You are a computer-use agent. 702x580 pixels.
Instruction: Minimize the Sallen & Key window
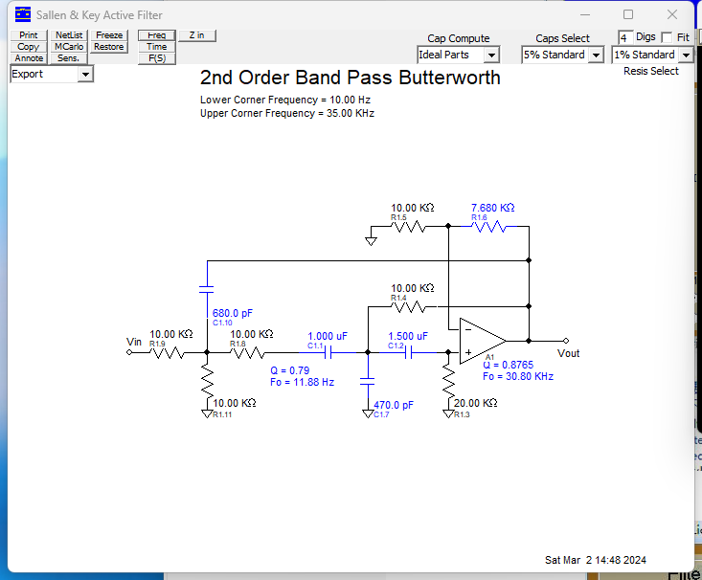[x=585, y=14]
